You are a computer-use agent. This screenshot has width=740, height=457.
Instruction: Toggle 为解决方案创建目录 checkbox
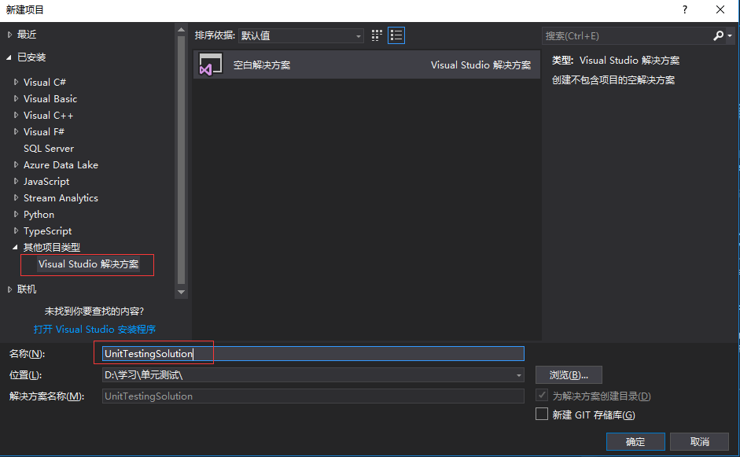542,395
